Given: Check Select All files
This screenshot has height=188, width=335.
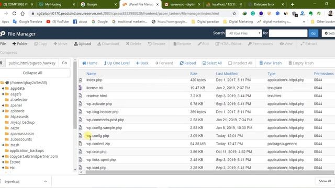Looking at the screenshot, I should click(212, 63).
